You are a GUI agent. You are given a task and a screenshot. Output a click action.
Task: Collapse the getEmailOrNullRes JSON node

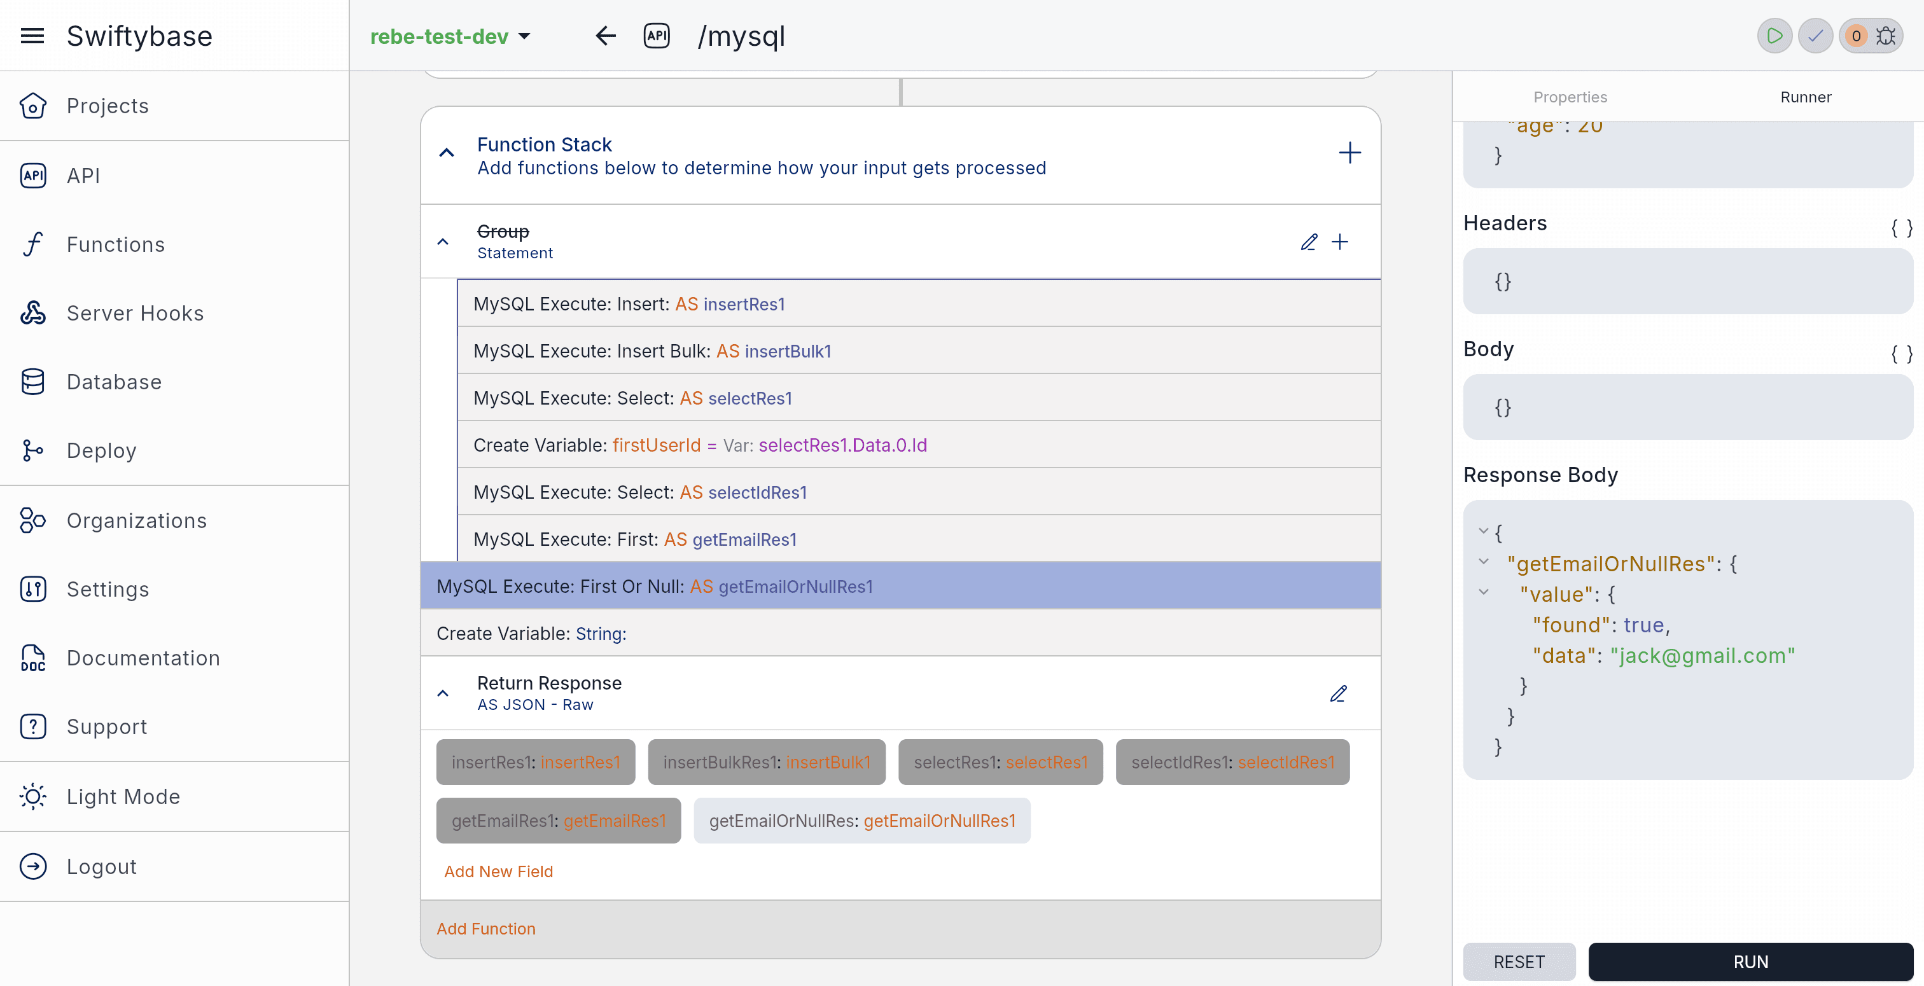tap(1483, 562)
